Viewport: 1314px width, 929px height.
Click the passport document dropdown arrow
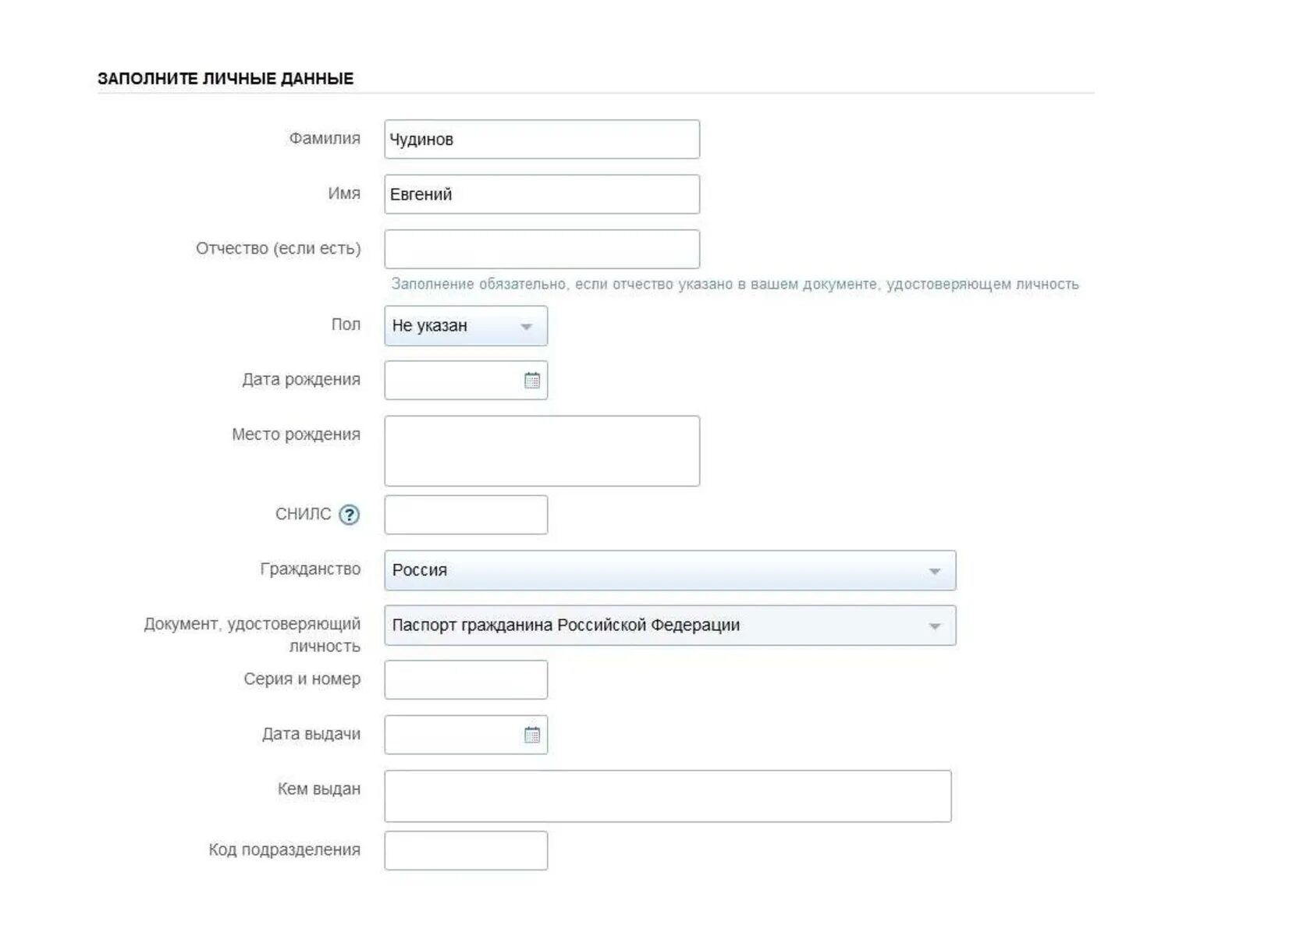[934, 626]
